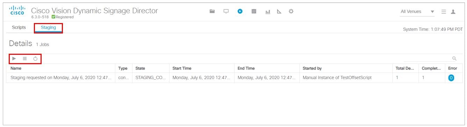Select the blue play control icon in header
Screen dimensions: 467x127
[240, 11]
